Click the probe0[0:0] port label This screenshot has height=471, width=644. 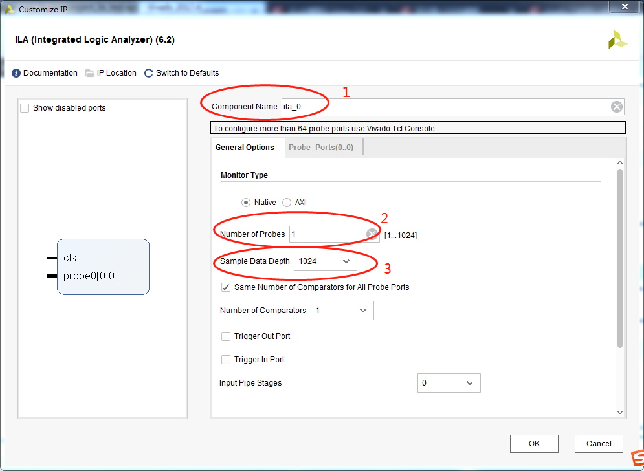click(x=91, y=276)
